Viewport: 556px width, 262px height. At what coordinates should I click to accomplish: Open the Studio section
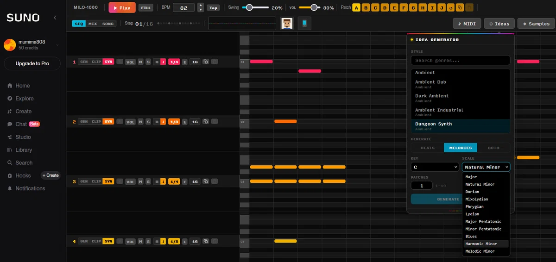pos(19,137)
